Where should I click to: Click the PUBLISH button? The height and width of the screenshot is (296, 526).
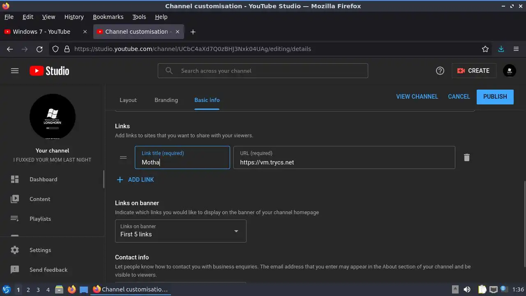[495, 97]
